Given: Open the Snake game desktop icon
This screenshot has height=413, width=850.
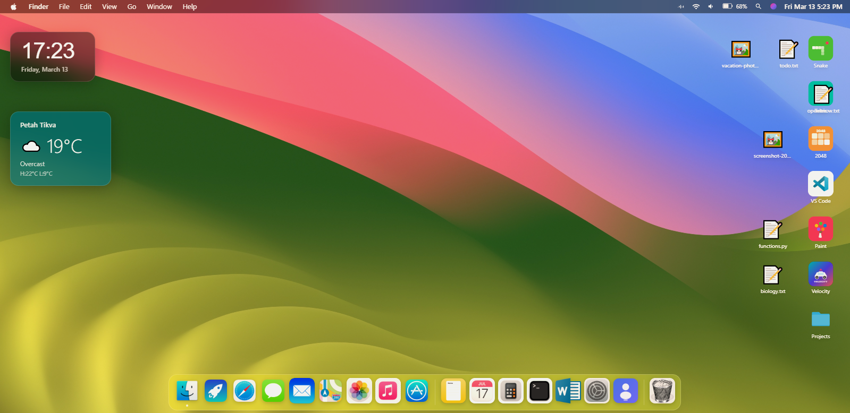Looking at the screenshot, I should [821, 49].
